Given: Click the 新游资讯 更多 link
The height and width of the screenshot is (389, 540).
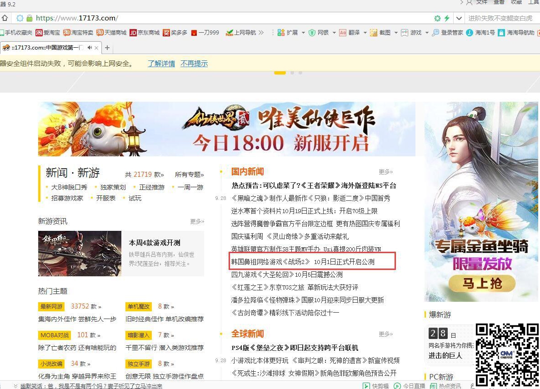Looking at the screenshot, I should point(197,221).
